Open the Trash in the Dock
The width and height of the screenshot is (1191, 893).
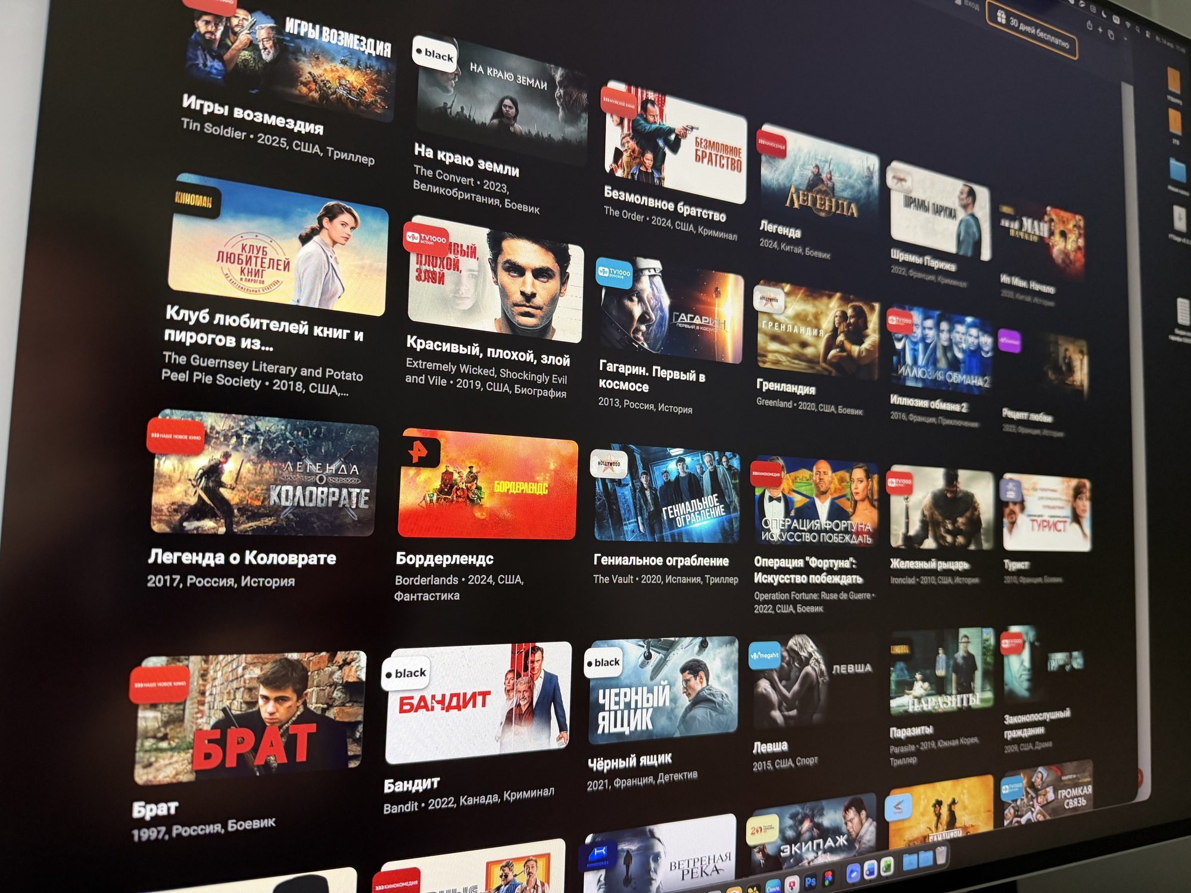(x=941, y=856)
